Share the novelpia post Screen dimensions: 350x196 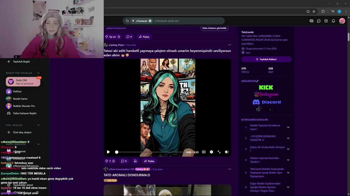click(x=144, y=37)
